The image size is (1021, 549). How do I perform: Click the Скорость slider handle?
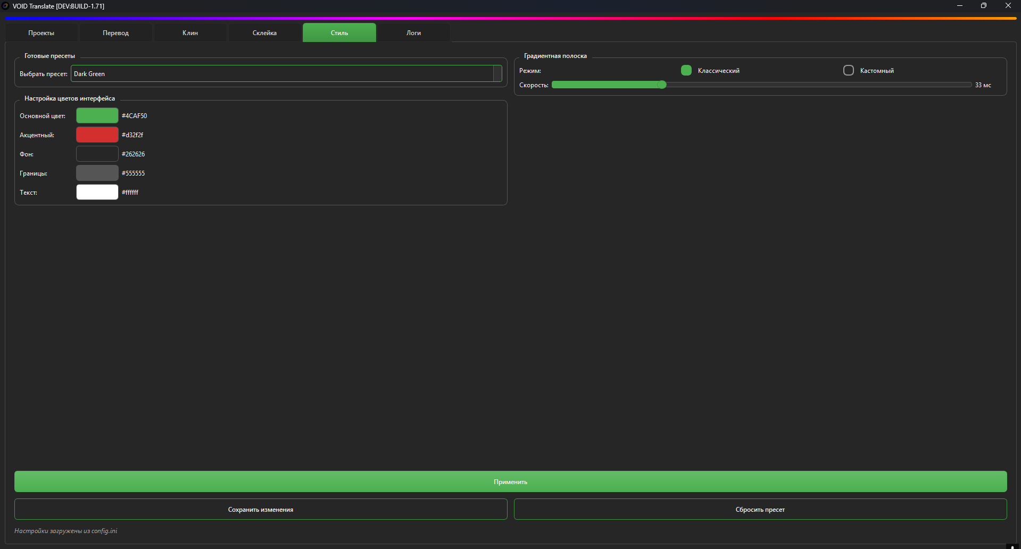[x=662, y=85]
